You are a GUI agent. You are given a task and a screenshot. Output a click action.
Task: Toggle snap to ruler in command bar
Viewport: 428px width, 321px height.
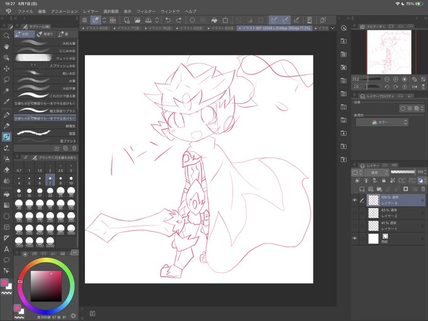(274, 20)
